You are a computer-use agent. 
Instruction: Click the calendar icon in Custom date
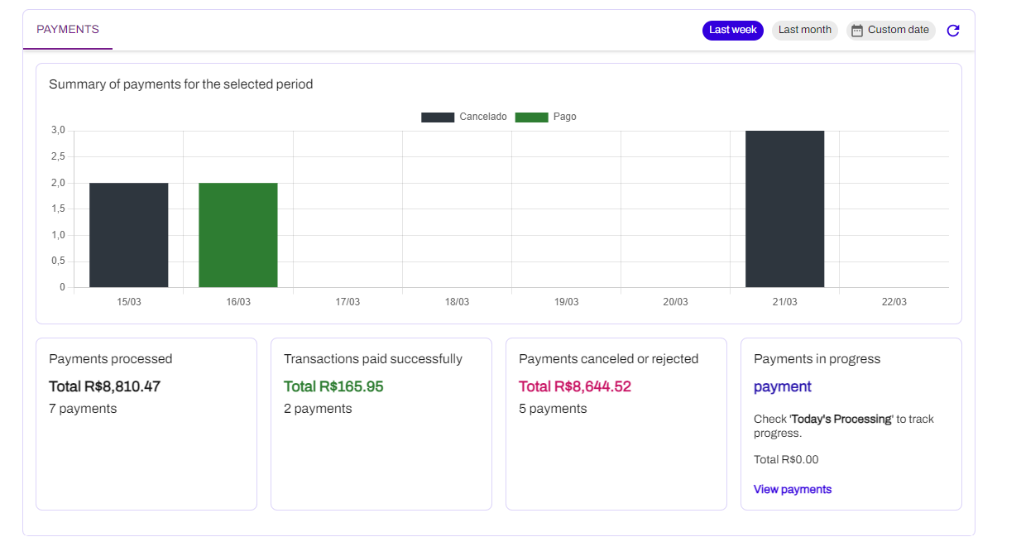coord(857,31)
